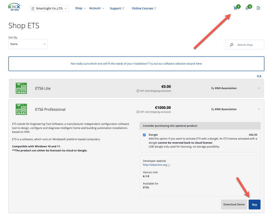Click the ETS6 Professional product icon

pyautogui.click(x=21, y=109)
